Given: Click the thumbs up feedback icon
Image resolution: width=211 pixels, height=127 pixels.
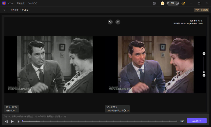Looking at the screenshot, I should (x=118, y=22).
